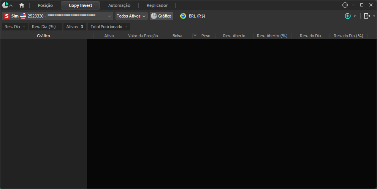Click the Res. Dia summary box
Viewport: 377px width, 189px height.
point(15,27)
